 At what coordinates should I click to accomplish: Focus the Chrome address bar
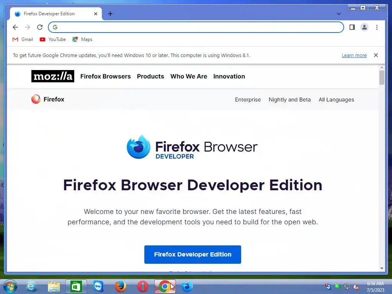coord(196,27)
